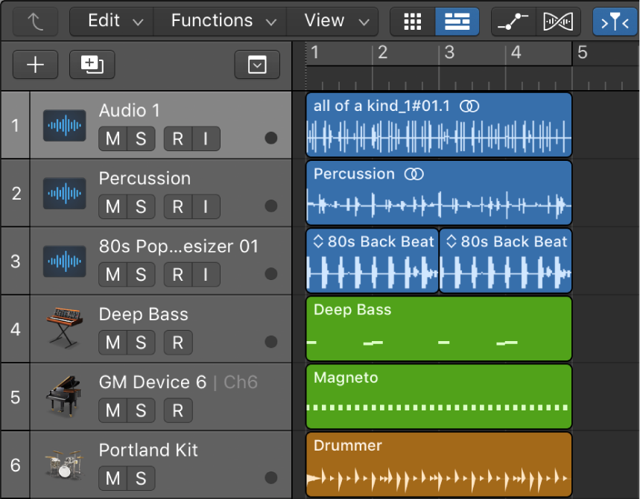Click bar 4 on the ruler
This screenshot has height=499, width=640.
(x=516, y=53)
